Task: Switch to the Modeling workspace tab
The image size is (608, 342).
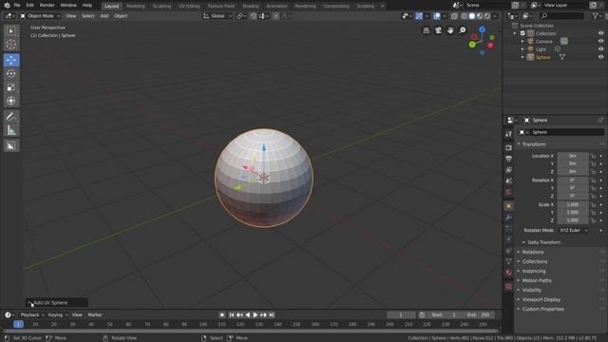Action: pos(135,6)
